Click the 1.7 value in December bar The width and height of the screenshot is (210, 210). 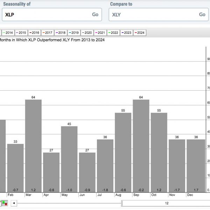(196, 190)
